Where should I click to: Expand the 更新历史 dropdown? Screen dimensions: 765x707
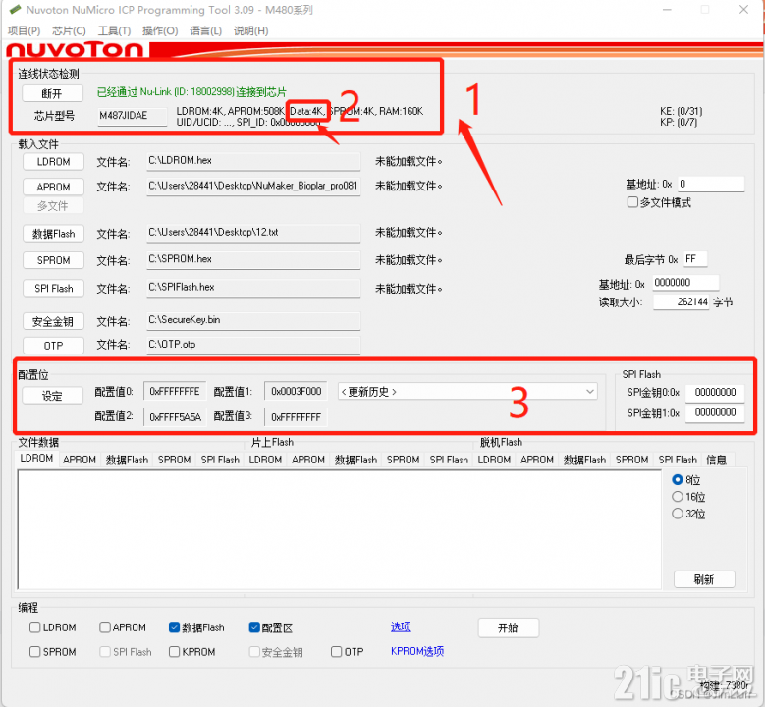467,392
